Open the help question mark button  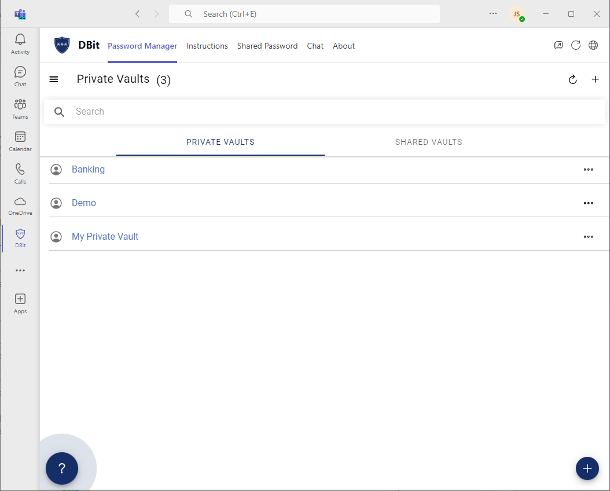click(x=62, y=468)
